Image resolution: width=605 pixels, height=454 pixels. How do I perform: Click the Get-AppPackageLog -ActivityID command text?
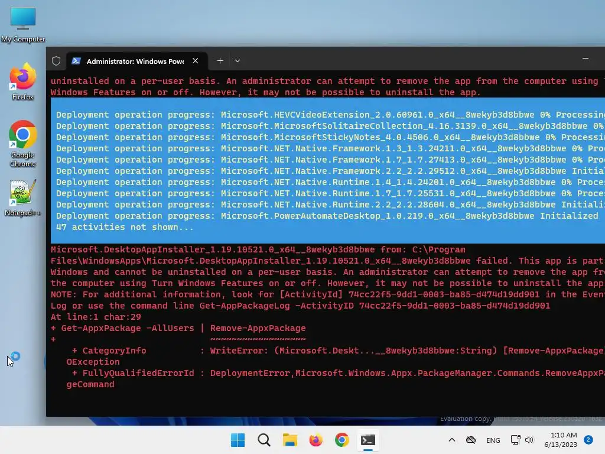[x=375, y=306]
